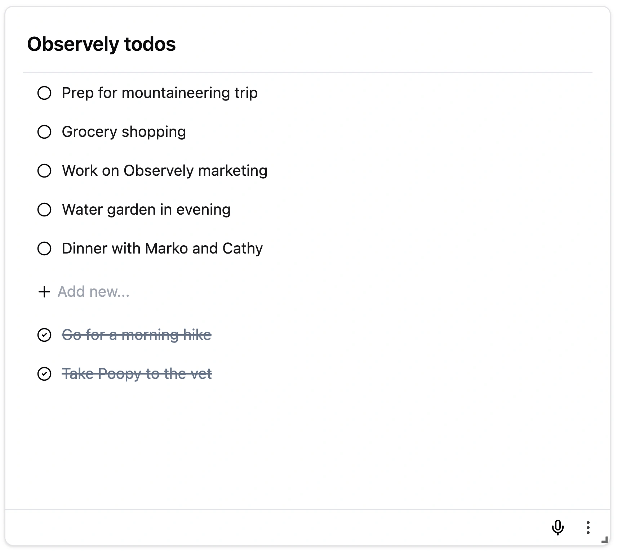The image size is (617, 551).
Task: Check off 'Prep for mountaineering trip'
Action: [44, 93]
